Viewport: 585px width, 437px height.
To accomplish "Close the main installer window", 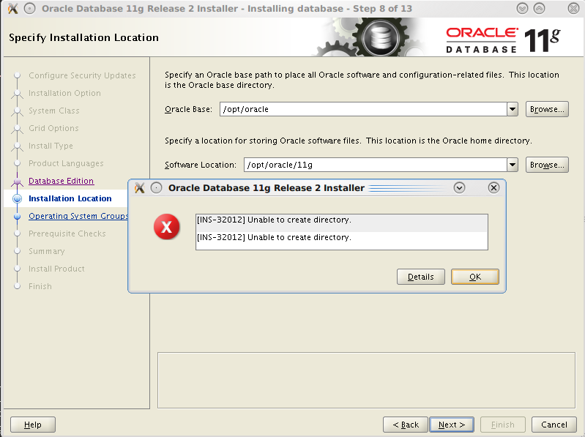I will 573,8.
